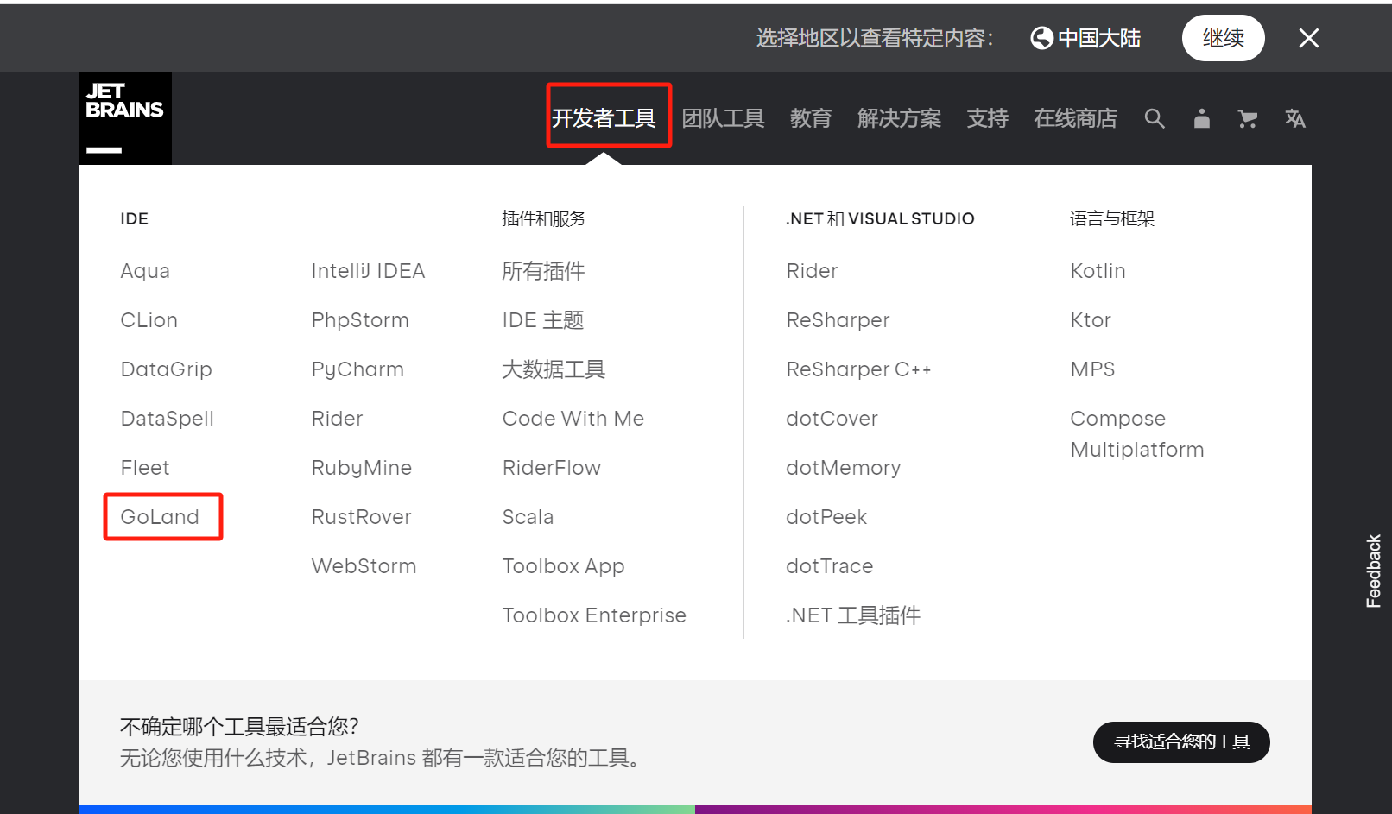Open the 解决方案 menu
The image size is (1392, 814).
pos(899,118)
